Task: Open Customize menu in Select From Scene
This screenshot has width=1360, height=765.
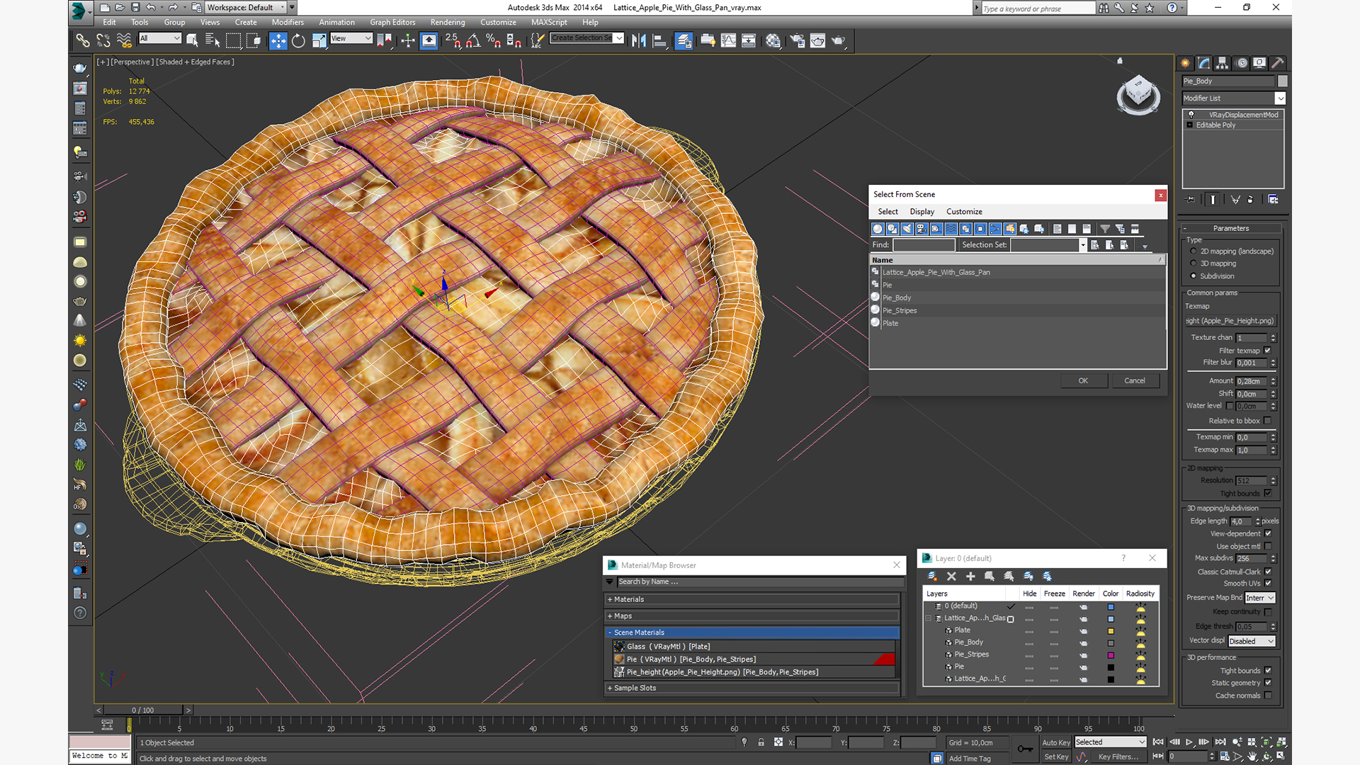Action: [x=964, y=212]
